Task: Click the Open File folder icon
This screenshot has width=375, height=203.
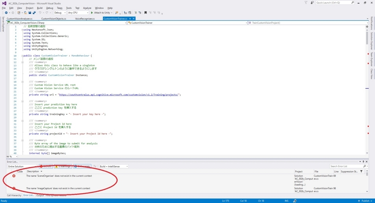Action: (x=25, y=13)
